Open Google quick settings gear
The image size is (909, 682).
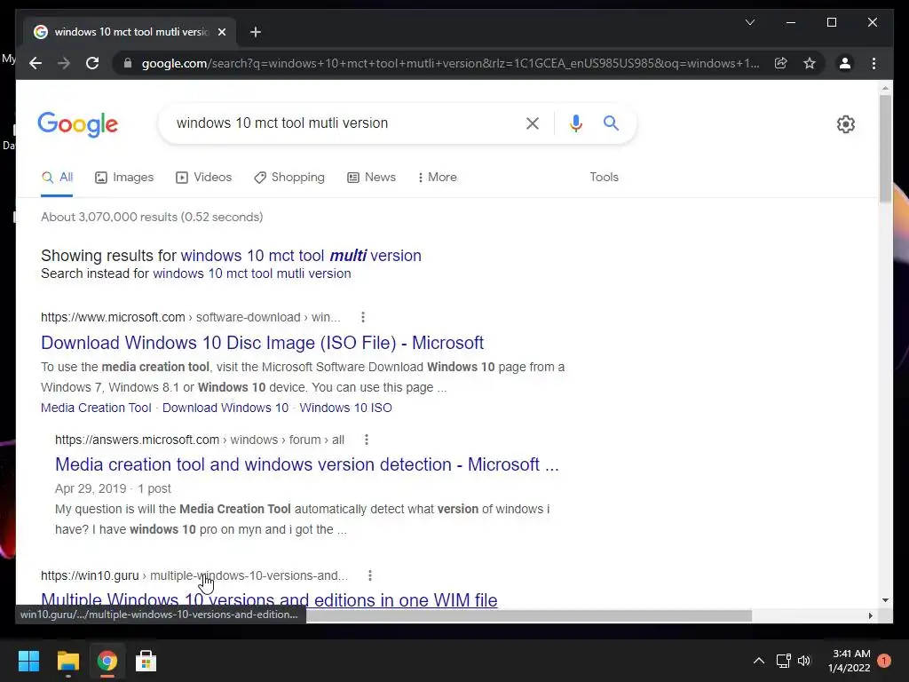click(x=846, y=124)
